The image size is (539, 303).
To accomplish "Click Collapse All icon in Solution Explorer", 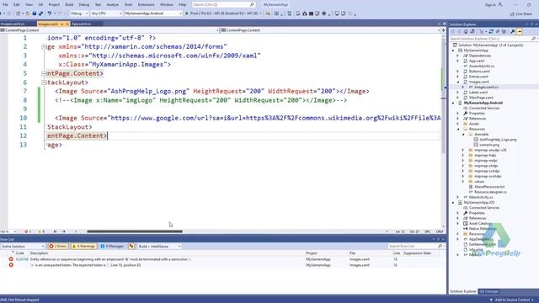I will coord(498,32).
